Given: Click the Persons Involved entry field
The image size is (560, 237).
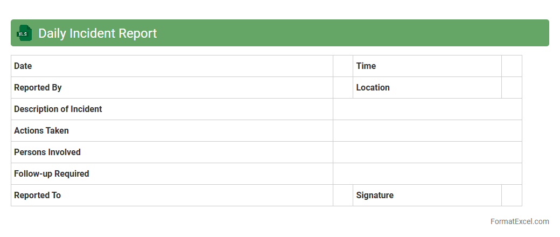Looking at the screenshot, I should pos(427,152).
